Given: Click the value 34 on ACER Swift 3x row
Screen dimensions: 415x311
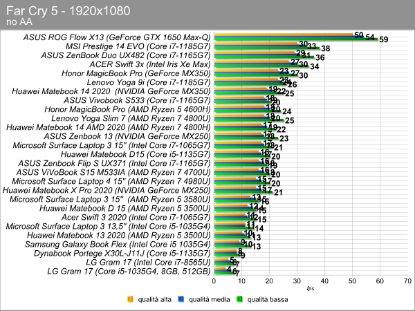Looking at the screenshot, I should pyautogui.click(x=315, y=66).
